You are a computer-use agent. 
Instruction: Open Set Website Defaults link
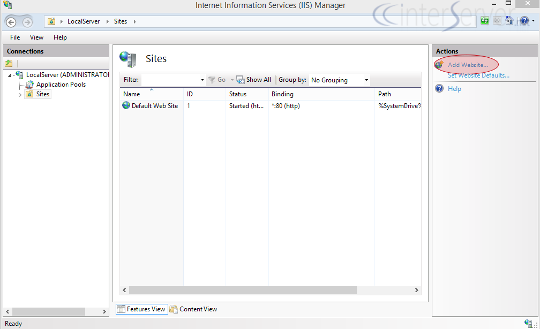pyautogui.click(x=478, y=75)
